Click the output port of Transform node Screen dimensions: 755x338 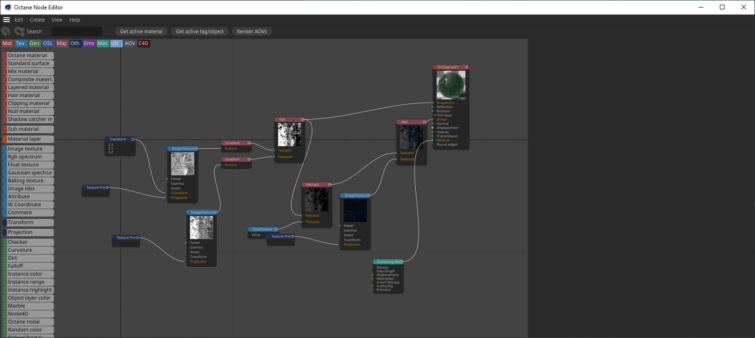pos(133,139)
